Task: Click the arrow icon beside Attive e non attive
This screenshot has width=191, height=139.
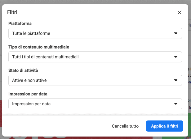Action: tap(175, 80)
